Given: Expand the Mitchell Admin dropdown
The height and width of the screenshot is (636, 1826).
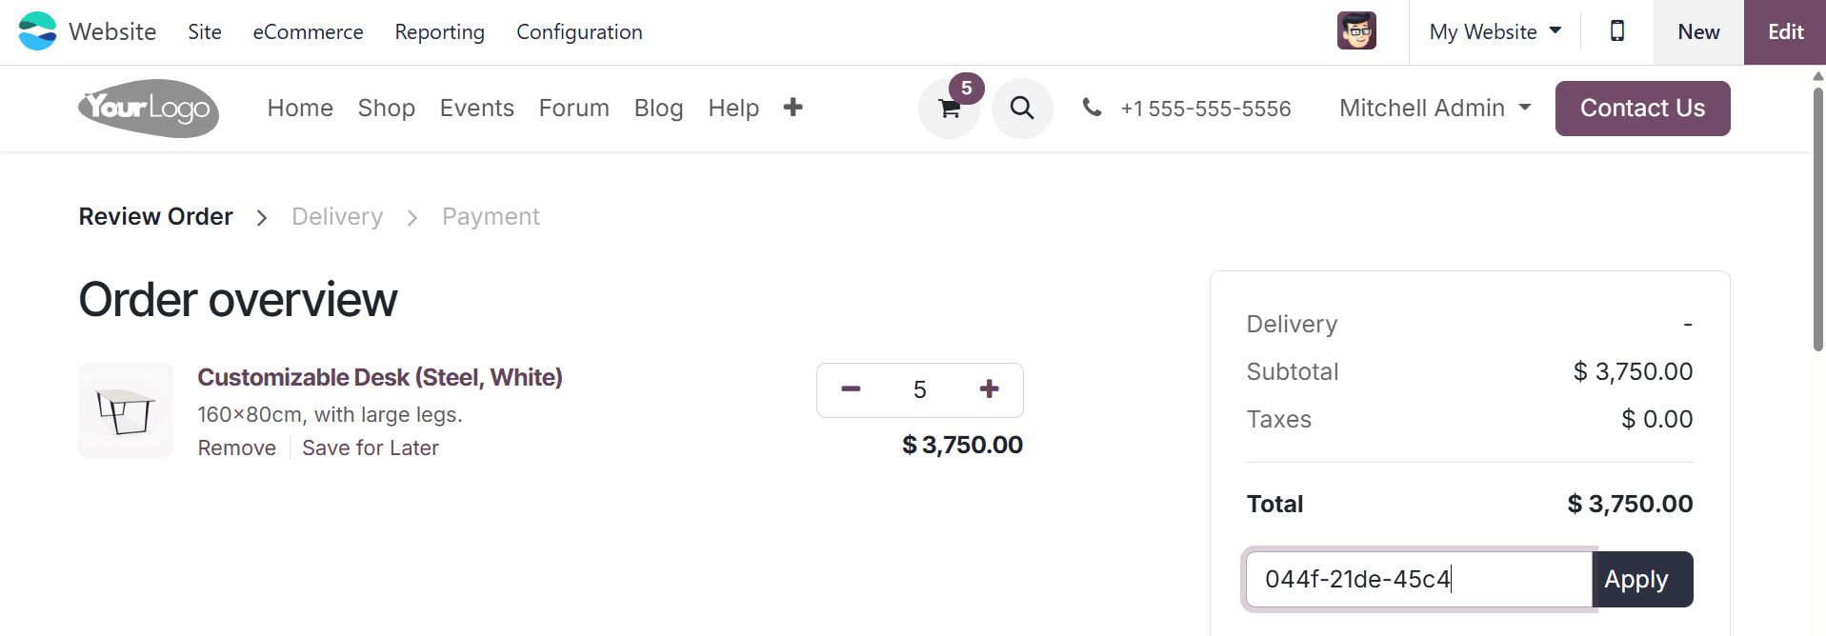Looking at the screenshot, I should coord(1435,109).
